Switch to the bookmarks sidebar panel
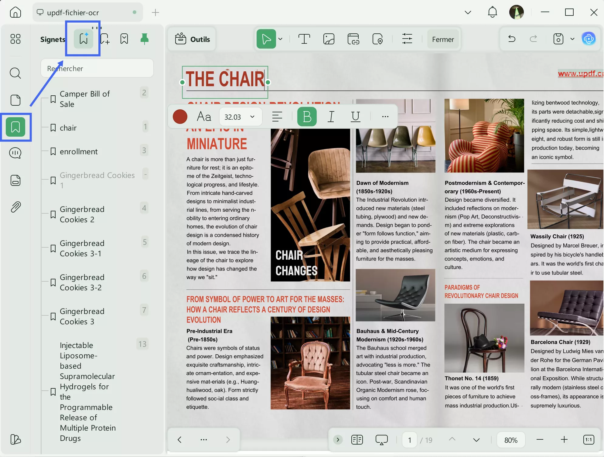The width and height of the screenshot is (604, 457). click(x=15, y=127)
